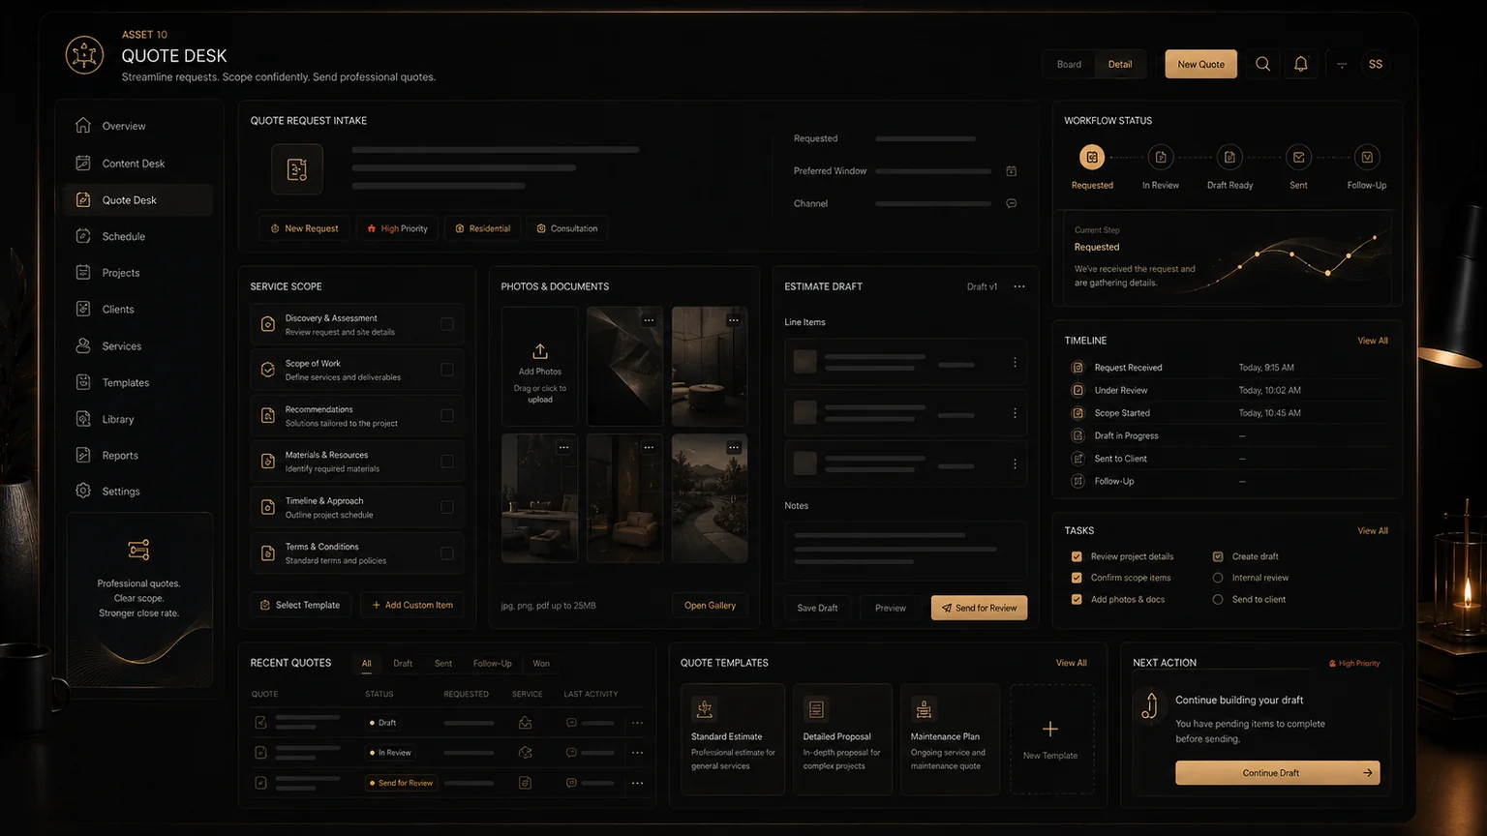Add Custom Item to scope
This screenshot has width=1487, height=836.
412,605
